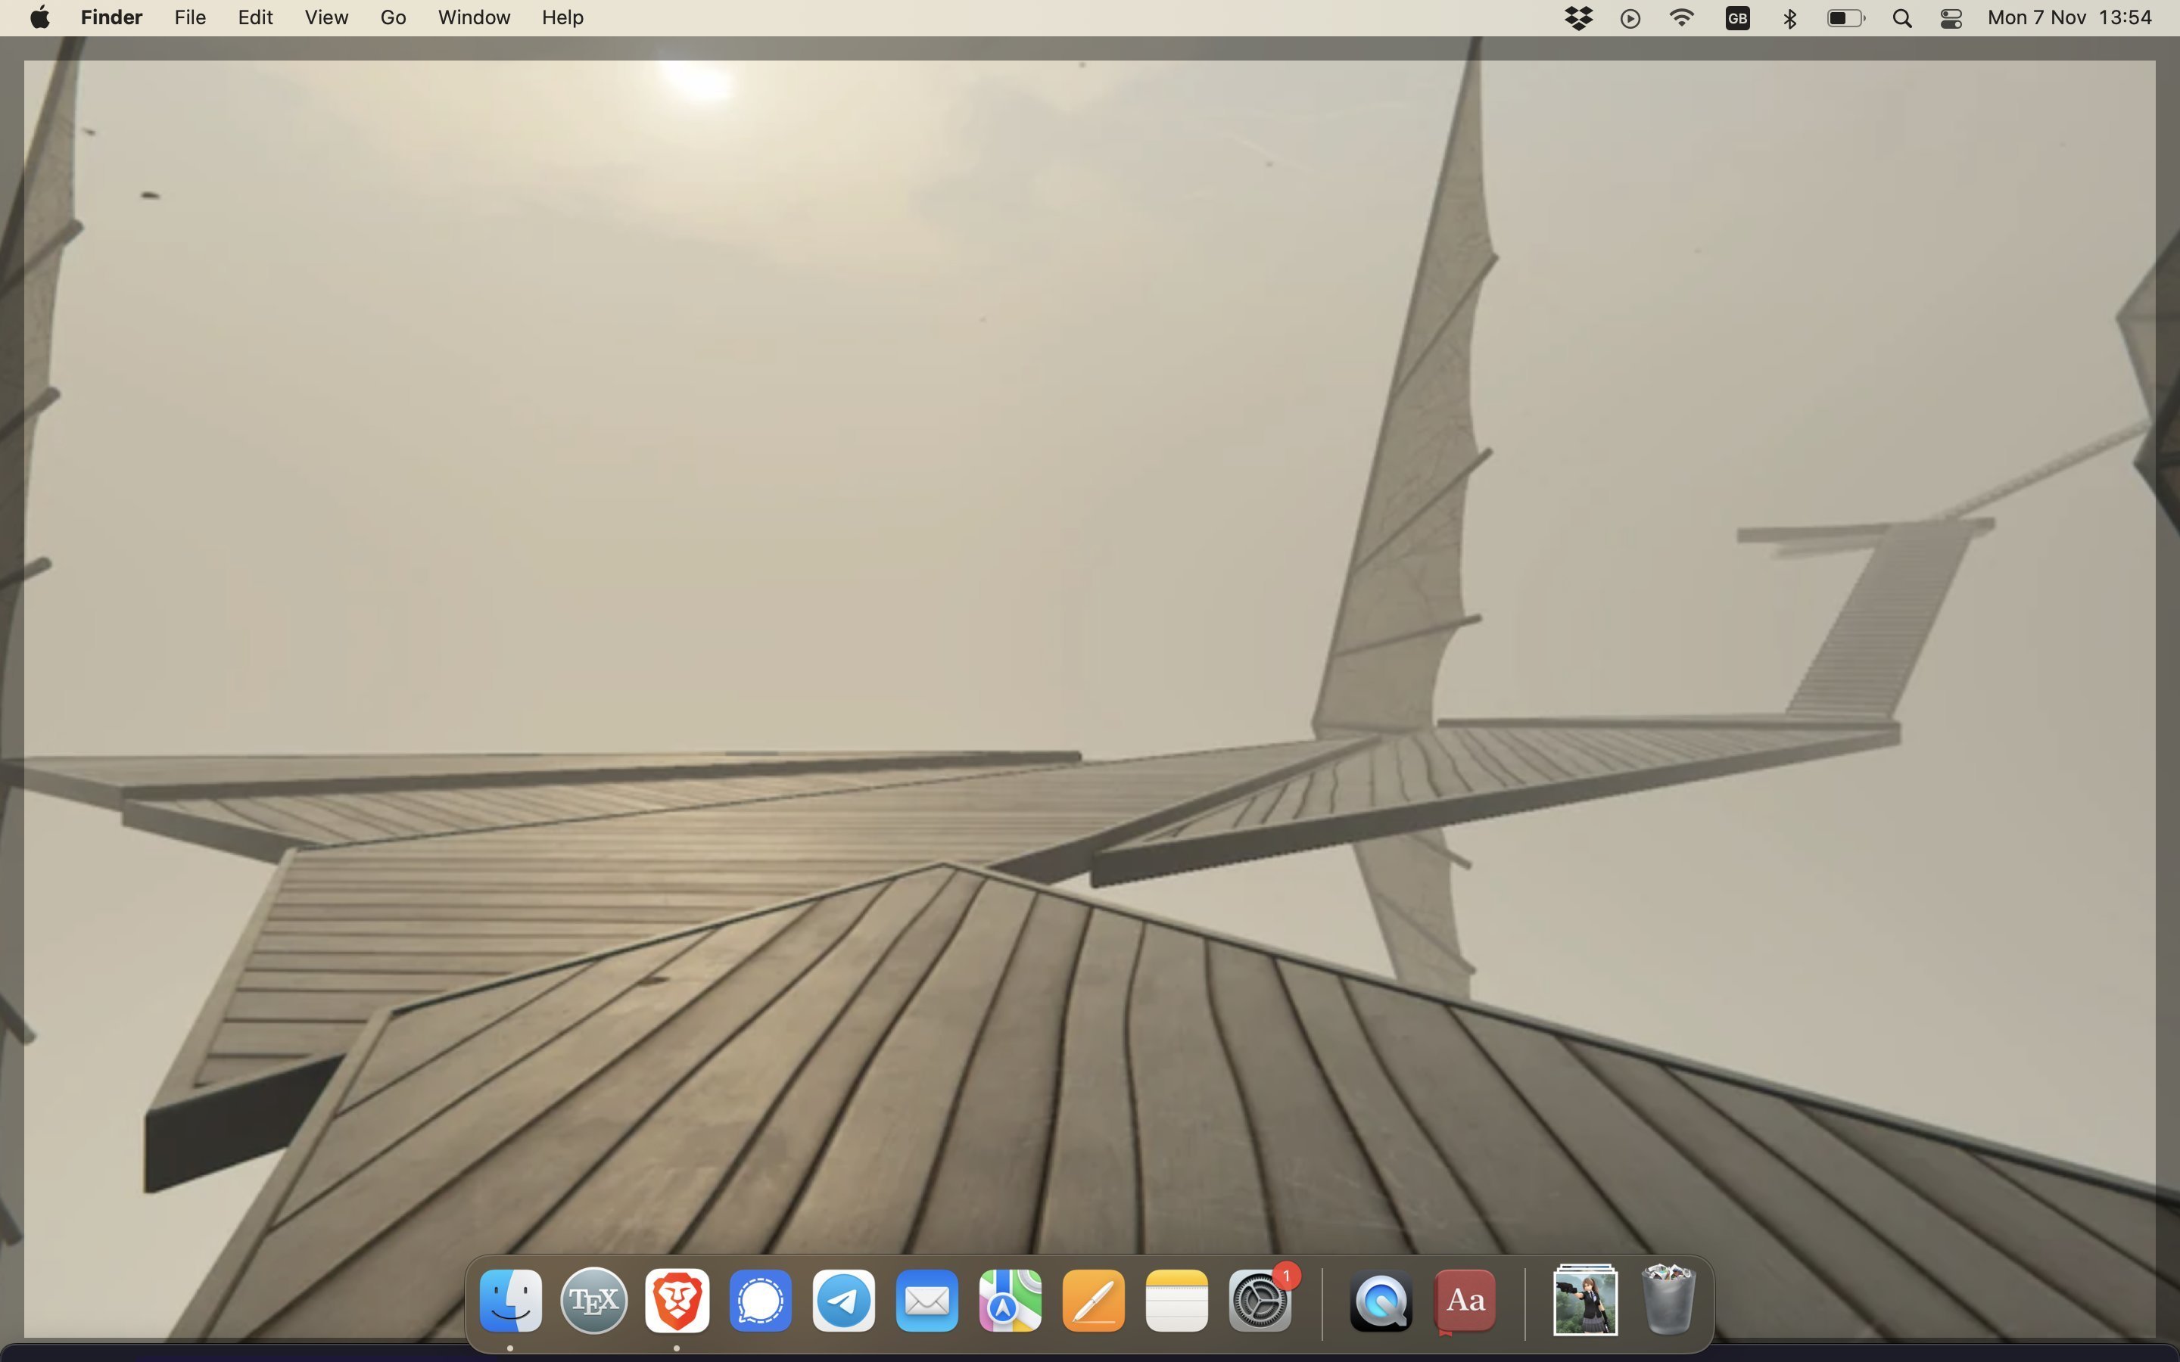The image size is (2180, 1362).
Task: Open the Dropbox menu bar dropdown
Action: click(x=1578, y=18)
